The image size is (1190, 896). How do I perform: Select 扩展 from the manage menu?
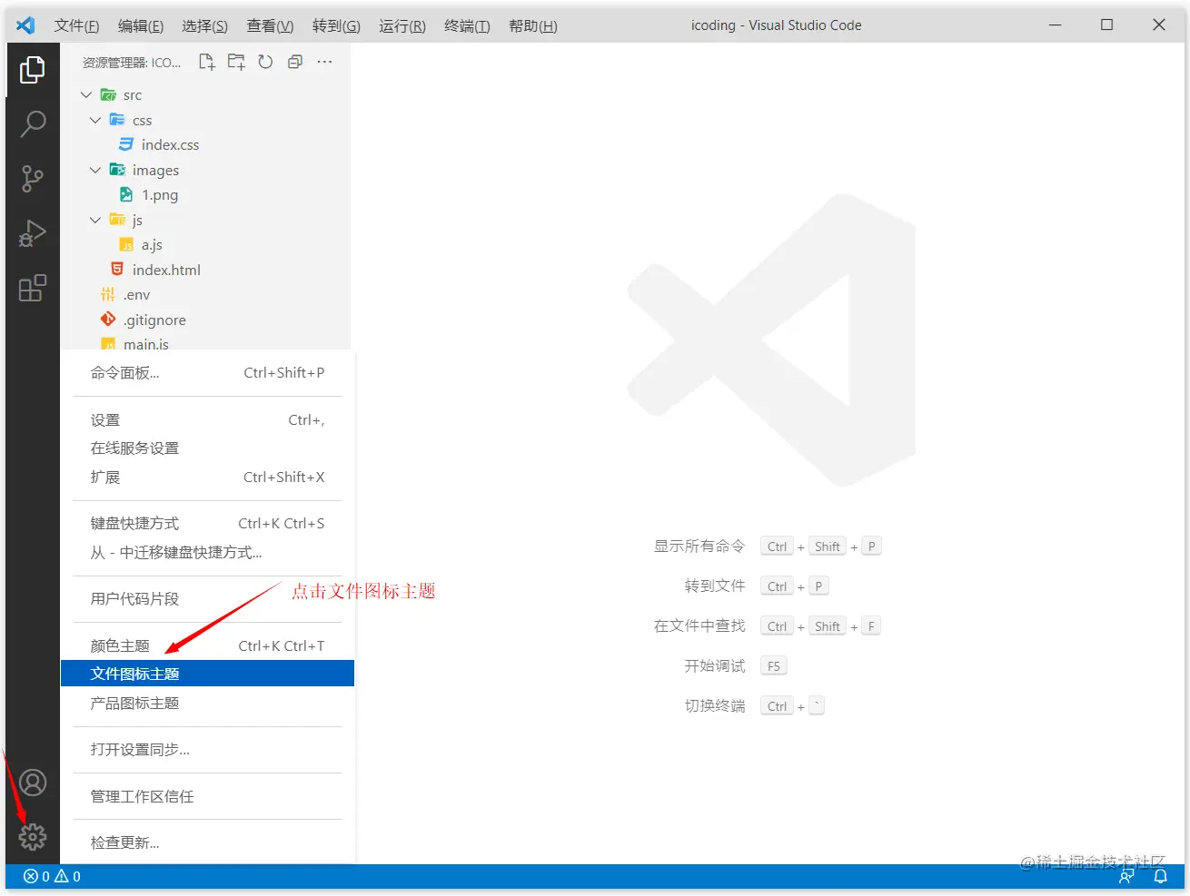tap(207, 477)
